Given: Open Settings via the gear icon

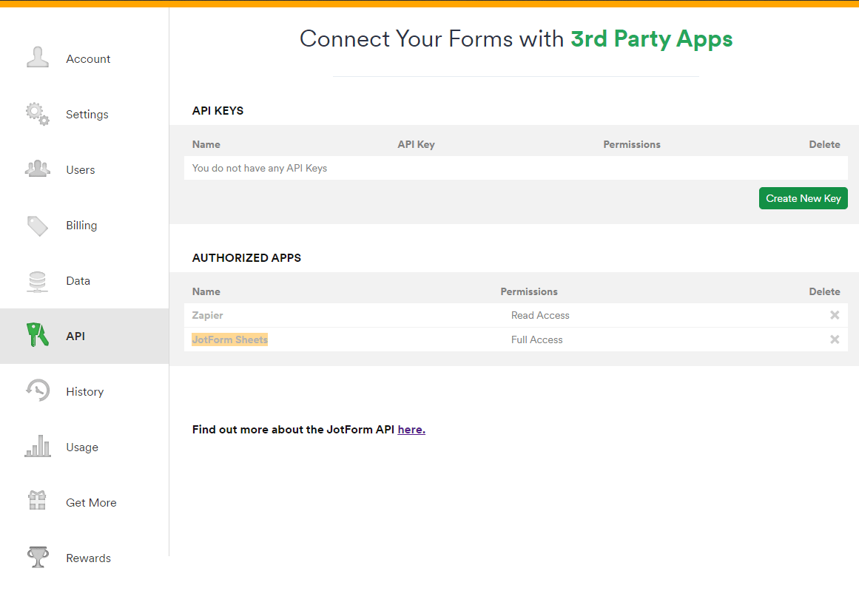Looking at the screenshot, I should click(x=38, y=112).
